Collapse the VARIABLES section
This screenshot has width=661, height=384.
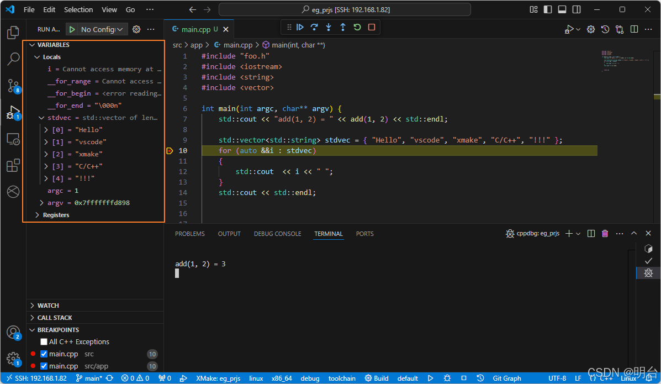click(x=33, y=45)
